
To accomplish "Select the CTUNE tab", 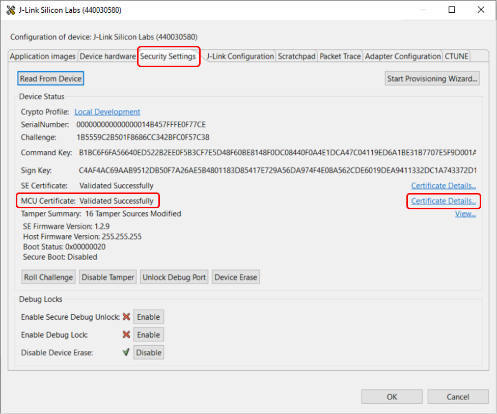I will [x=457, y=57].
